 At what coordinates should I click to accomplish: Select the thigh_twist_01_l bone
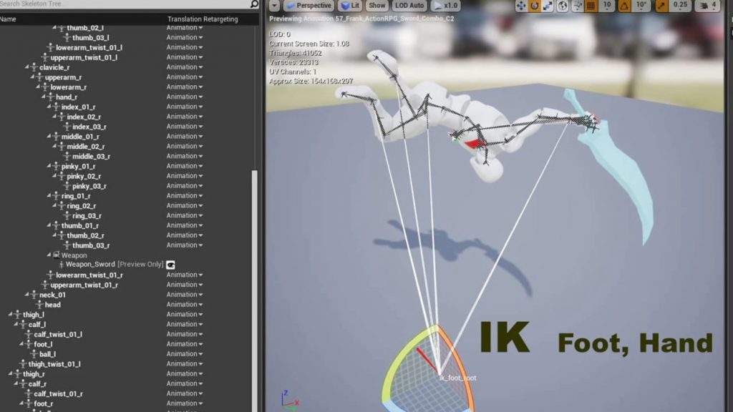(54, 364)
